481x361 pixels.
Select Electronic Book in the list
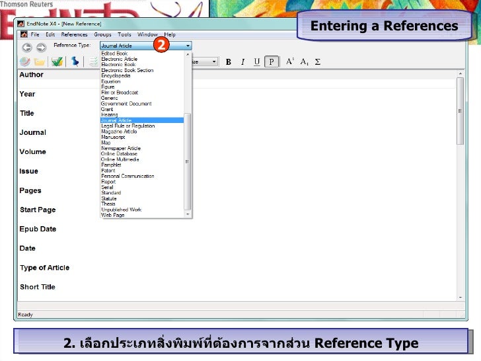(118, 65)
